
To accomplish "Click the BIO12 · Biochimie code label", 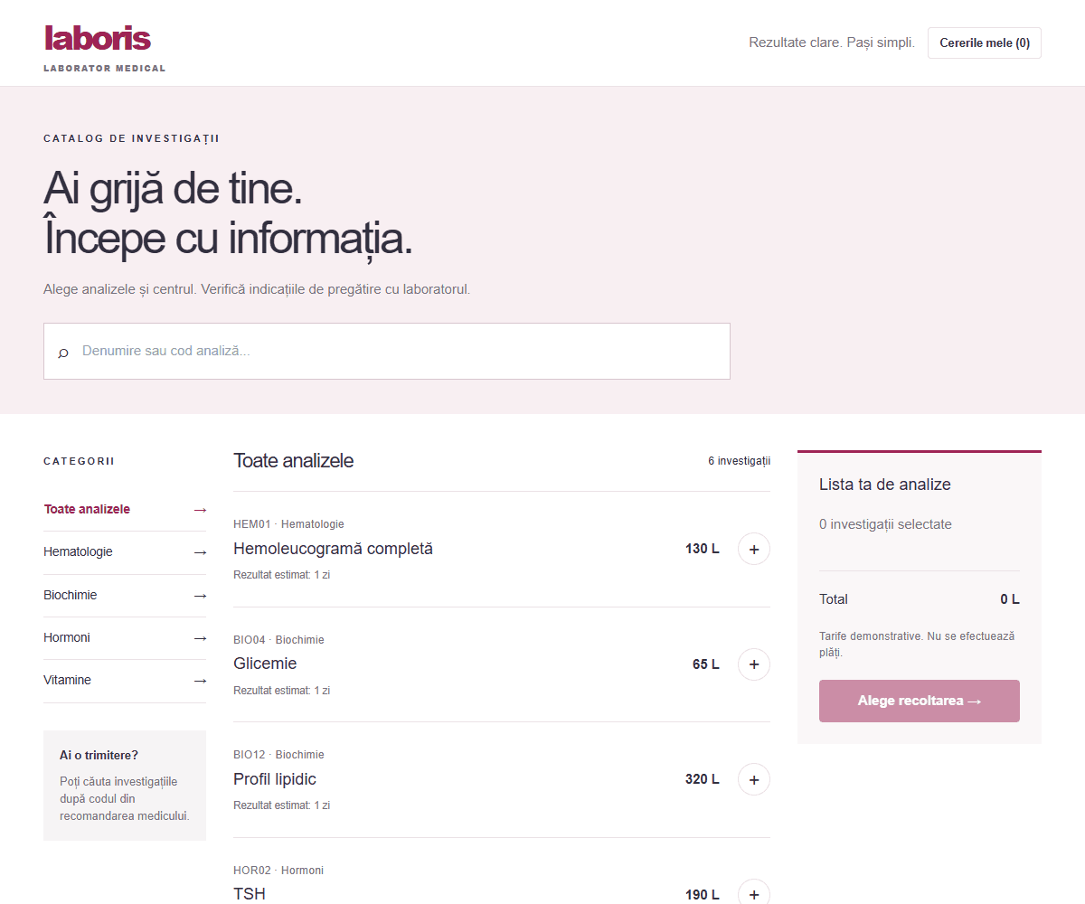I will point(278,755).
